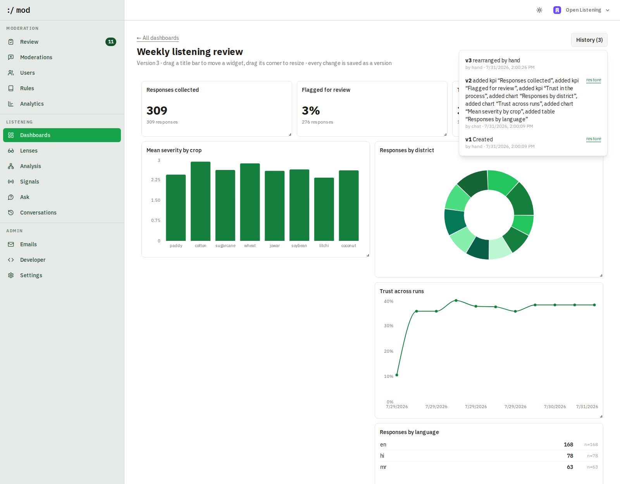The image size is (620, 484).
Task: Click the 'hi' row in Responses by language
Action: click(489, 456)
